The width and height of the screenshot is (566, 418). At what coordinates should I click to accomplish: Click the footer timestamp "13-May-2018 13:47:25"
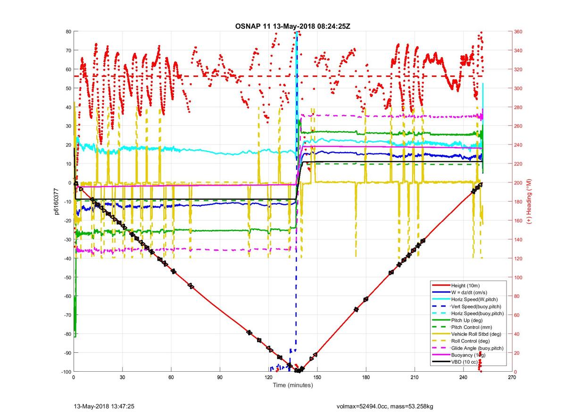click(x=104, y=406)
